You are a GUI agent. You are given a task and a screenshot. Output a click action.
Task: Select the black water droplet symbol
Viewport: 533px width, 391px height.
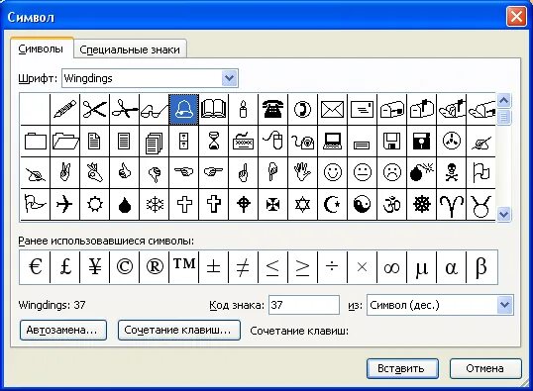coord(124,205)
